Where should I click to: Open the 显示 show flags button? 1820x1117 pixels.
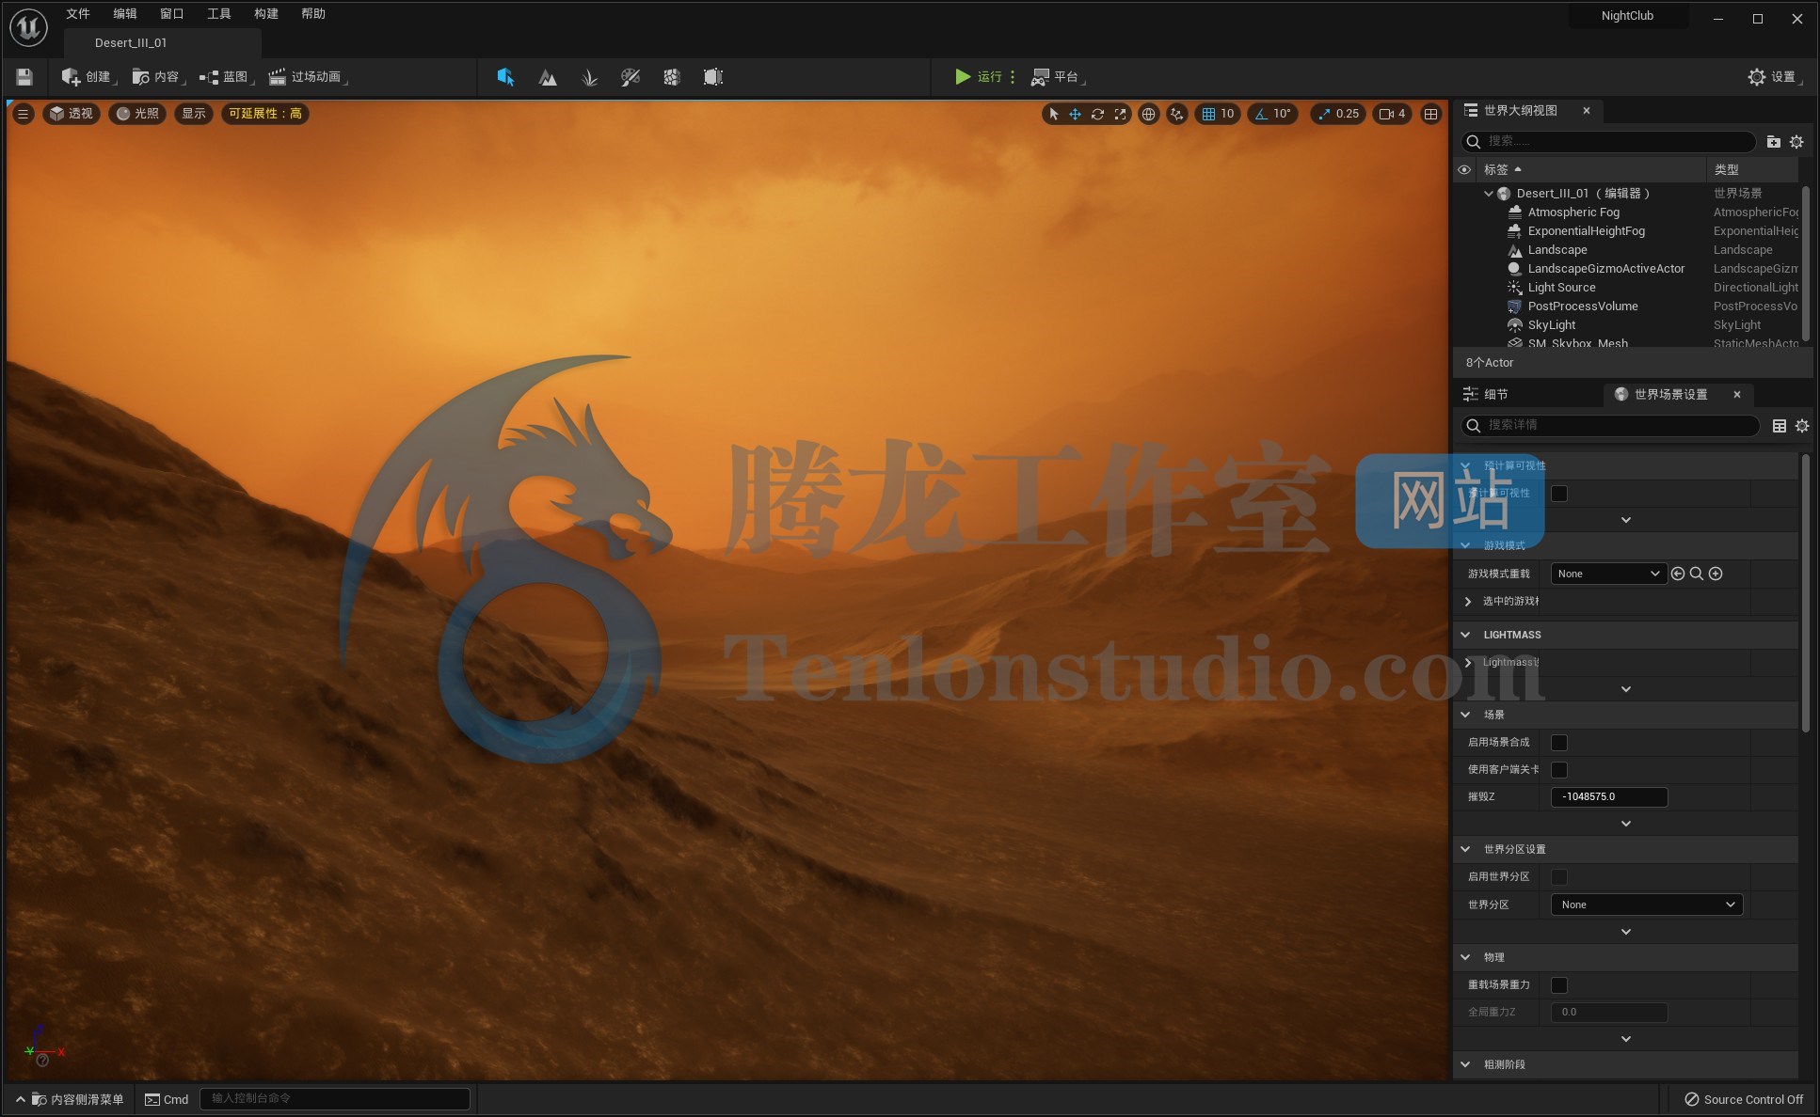(x=194, y=114)
